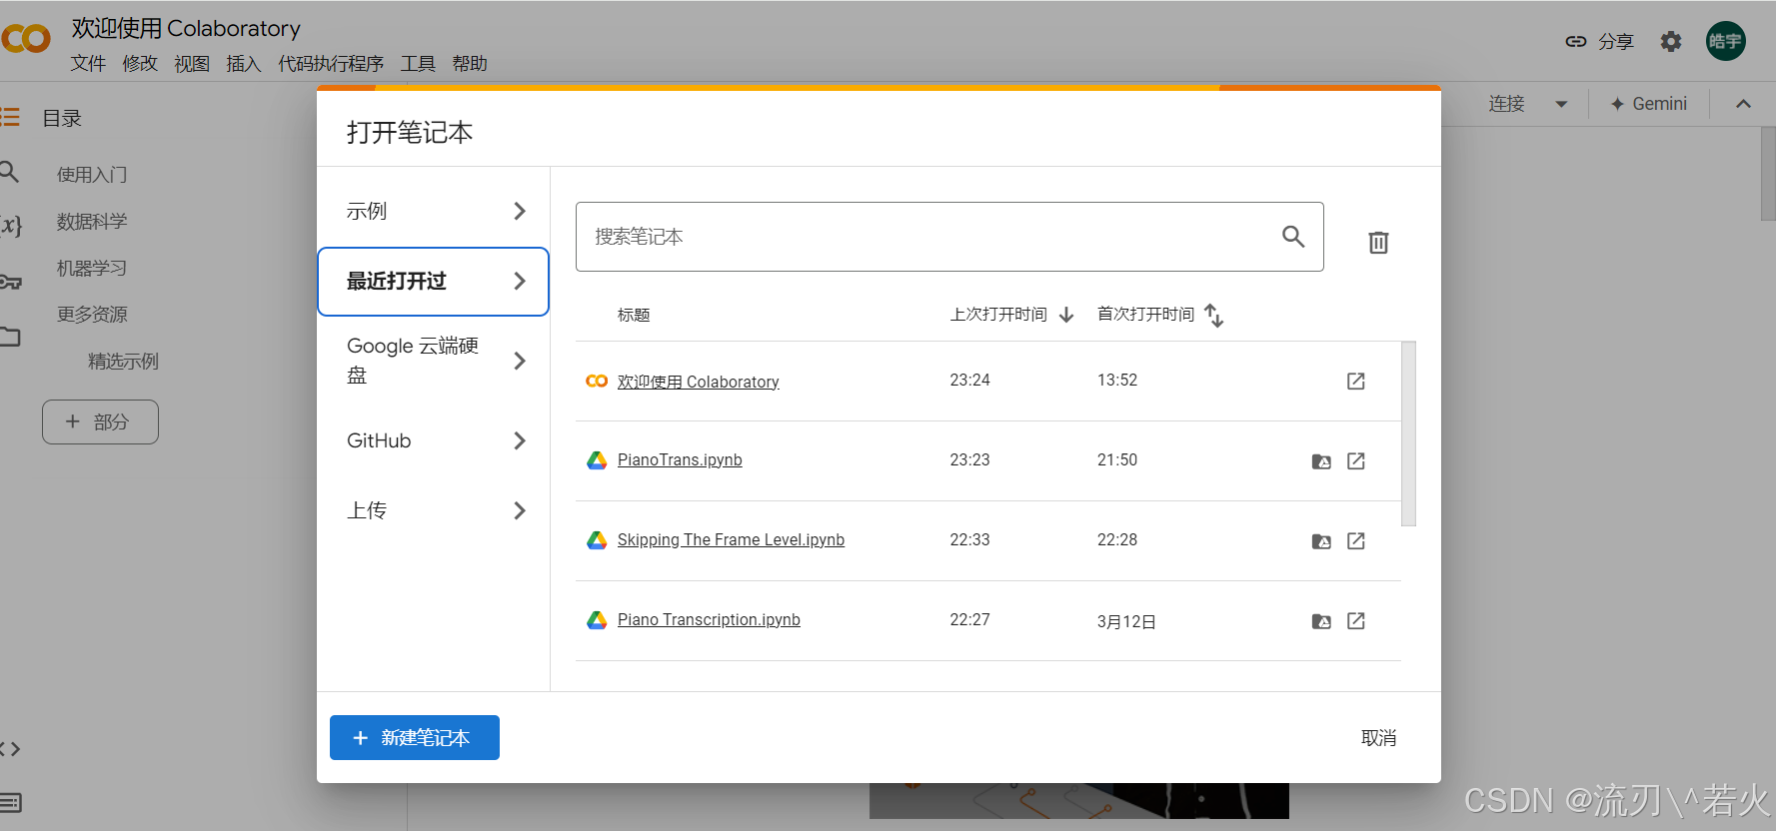Open Piano Transcription.ipynb in new tab icon
The width and height of the screenshot is (1776, 831).
tap(1356, 620)
